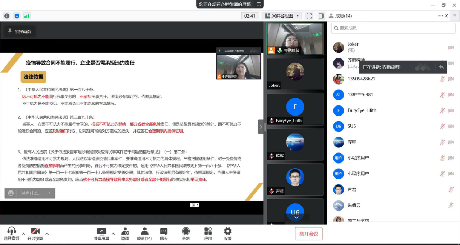Open the 邀请 invite icon
The height and width of the screenshot is (245, 460).
click(125, 234)
